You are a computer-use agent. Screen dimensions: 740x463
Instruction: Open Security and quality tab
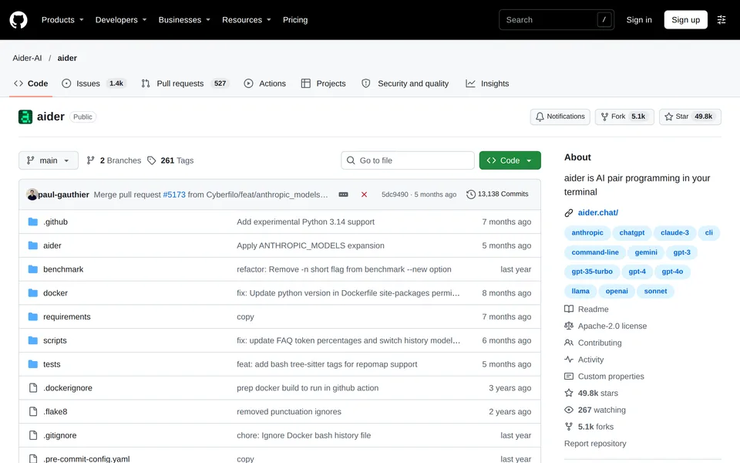[405, 83]
